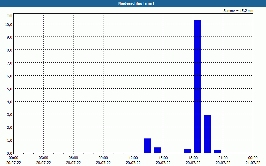Click the tallest bar above 10 mm
The image size is (266, 166).
pyautogui.click(x=197, y=86)
